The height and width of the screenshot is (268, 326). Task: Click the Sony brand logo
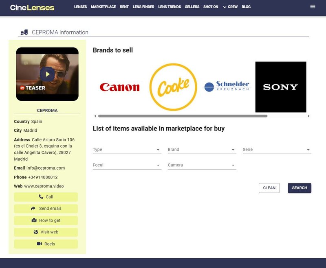click(x=280, y=87)
